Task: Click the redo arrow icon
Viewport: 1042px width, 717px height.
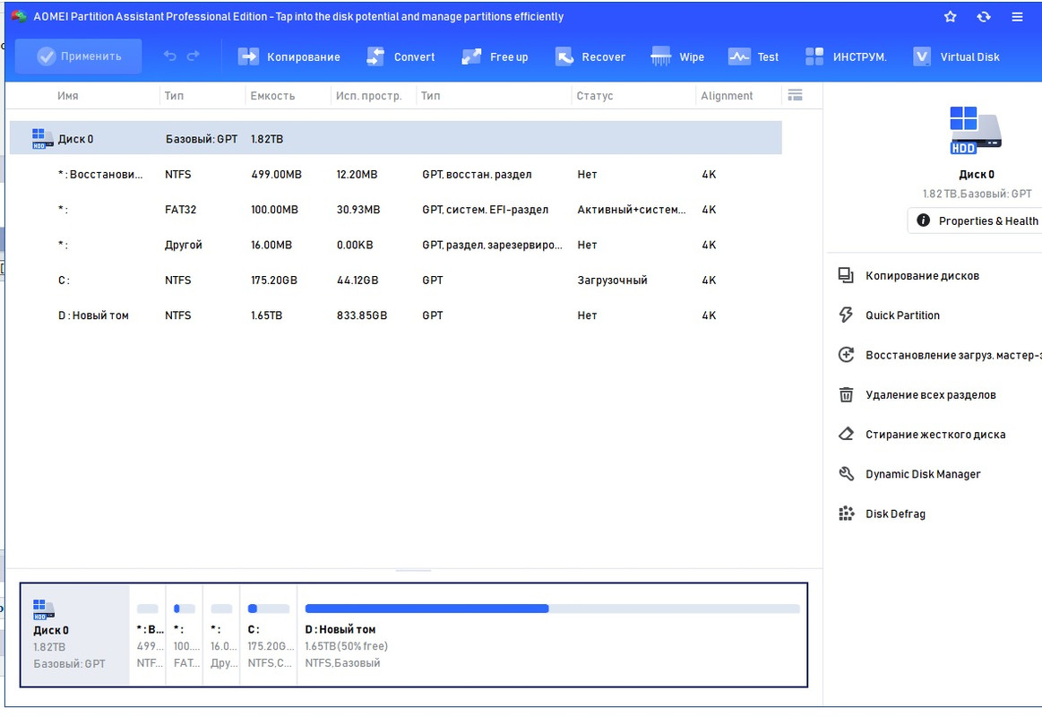Action: [193, 56]
